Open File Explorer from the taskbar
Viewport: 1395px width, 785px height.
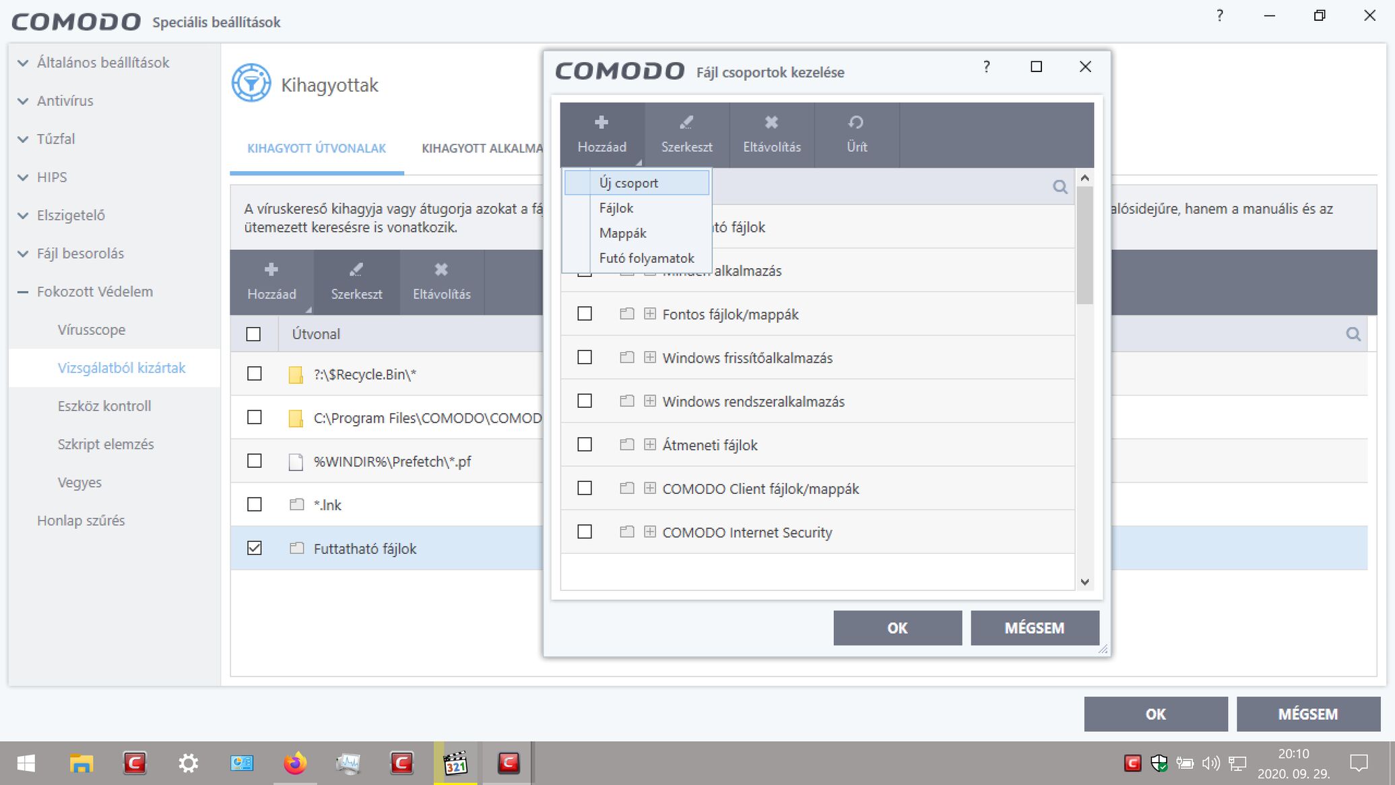click(x=81, y=763)
